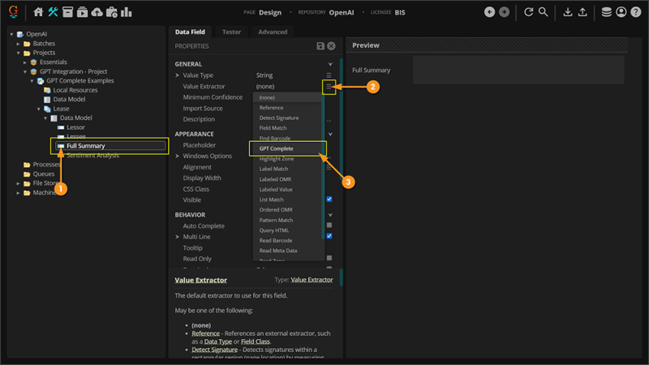
Task: Click the upload icon in top bar
Action: 582,12
